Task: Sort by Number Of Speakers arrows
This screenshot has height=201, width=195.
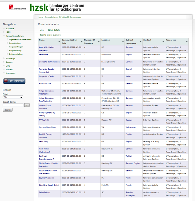Action: (x=99, y=42)
